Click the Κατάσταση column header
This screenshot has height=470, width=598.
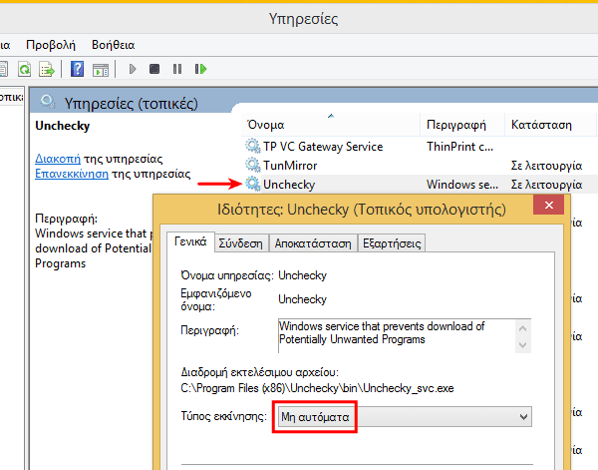click(x=551, y=125)
